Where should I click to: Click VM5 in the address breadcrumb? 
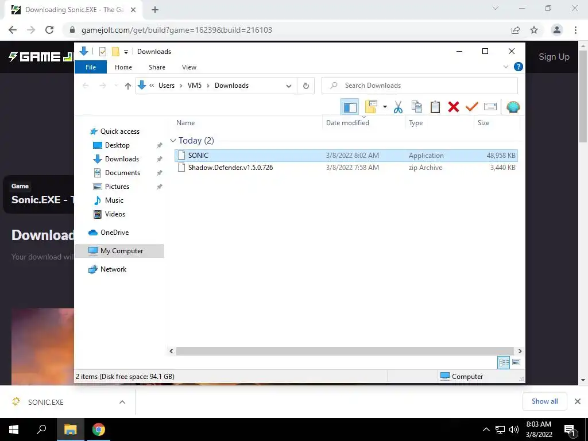point(195,86)
